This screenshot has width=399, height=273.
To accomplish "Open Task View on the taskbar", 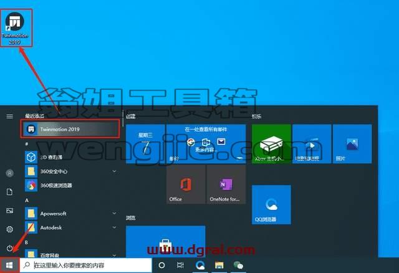I will [180, 266].
